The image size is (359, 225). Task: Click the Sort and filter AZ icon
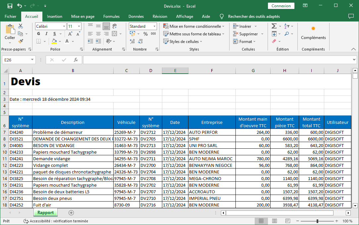(x=287, y=26)
